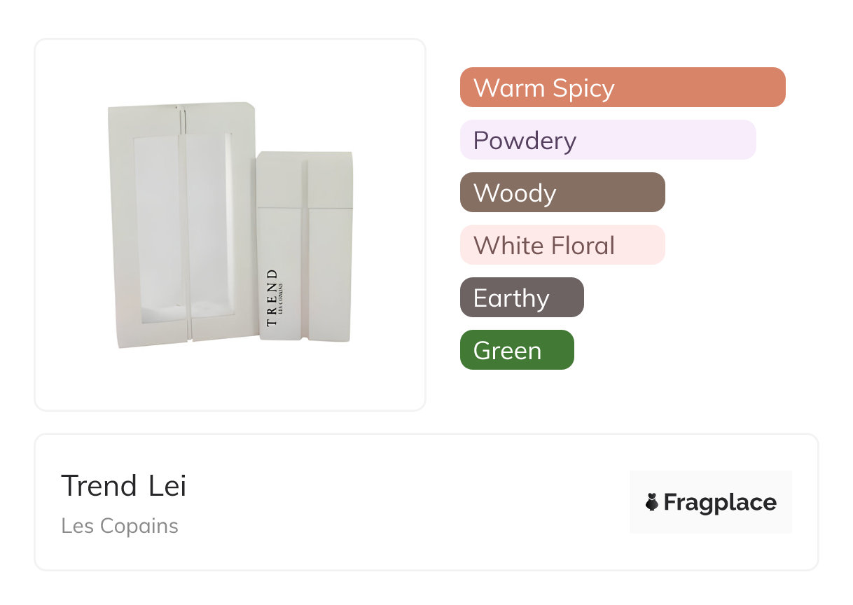Click the gray Earthy accord tag
853x605 pixels.
click(521, 298)
